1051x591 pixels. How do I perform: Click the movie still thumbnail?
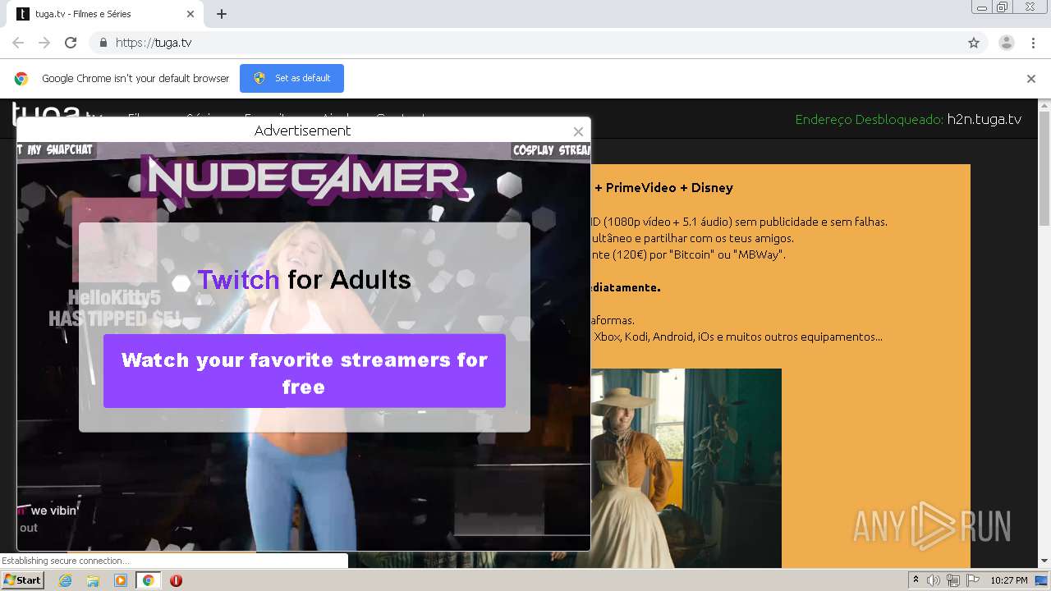[x=686, y=468]
